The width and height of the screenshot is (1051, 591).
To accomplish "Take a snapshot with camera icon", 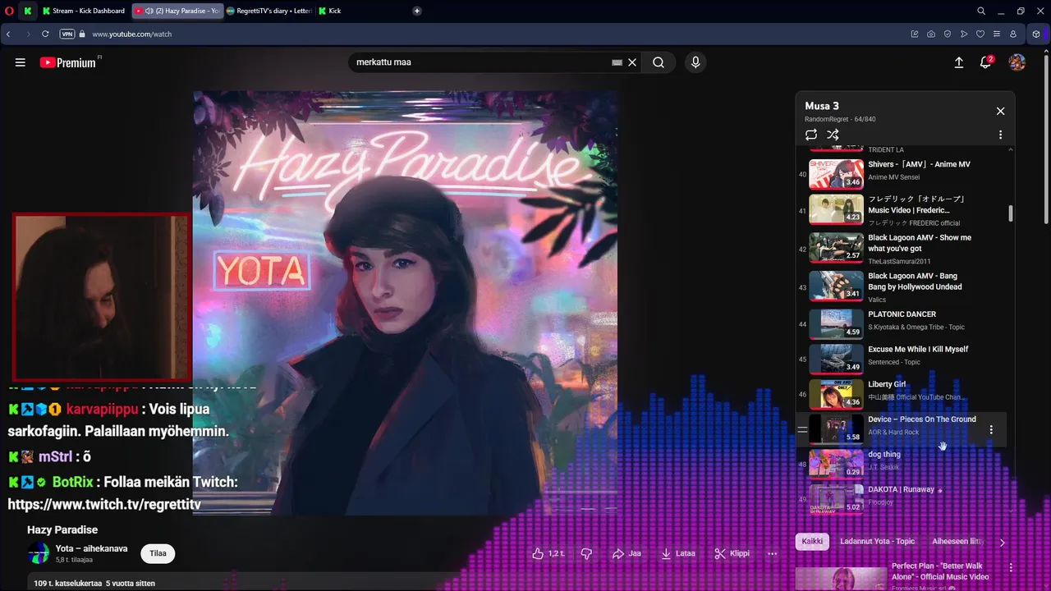I will point(931,34).
